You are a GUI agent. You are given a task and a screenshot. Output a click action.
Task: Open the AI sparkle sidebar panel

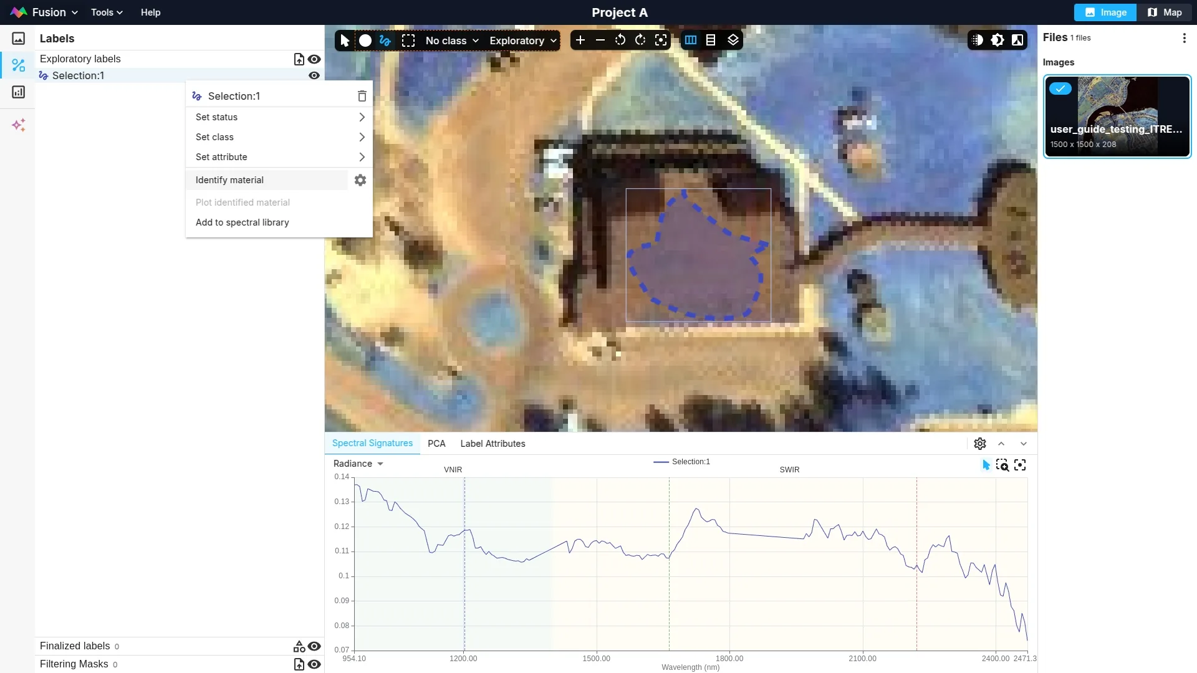pos(19,125)
